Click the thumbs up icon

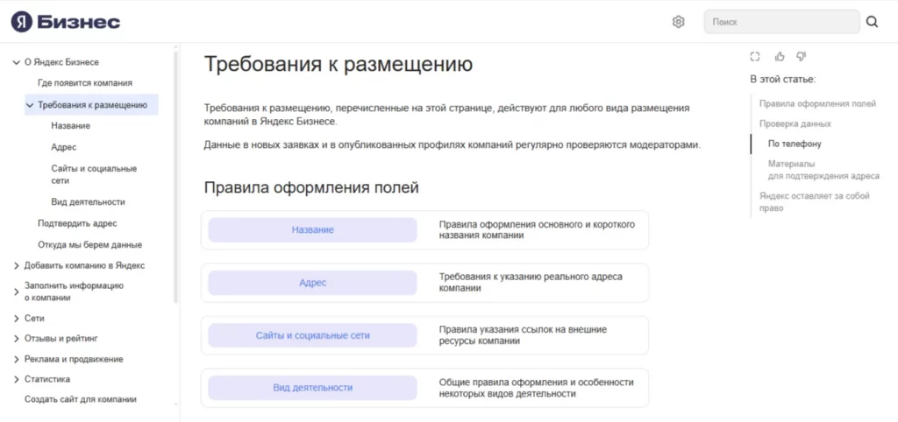coord(780,56)
